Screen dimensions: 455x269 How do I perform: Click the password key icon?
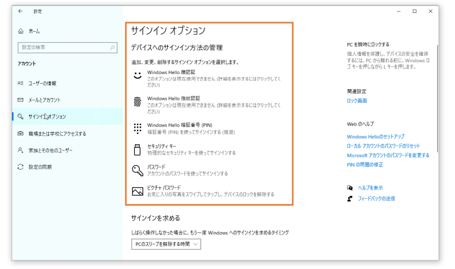coord(138,170)
